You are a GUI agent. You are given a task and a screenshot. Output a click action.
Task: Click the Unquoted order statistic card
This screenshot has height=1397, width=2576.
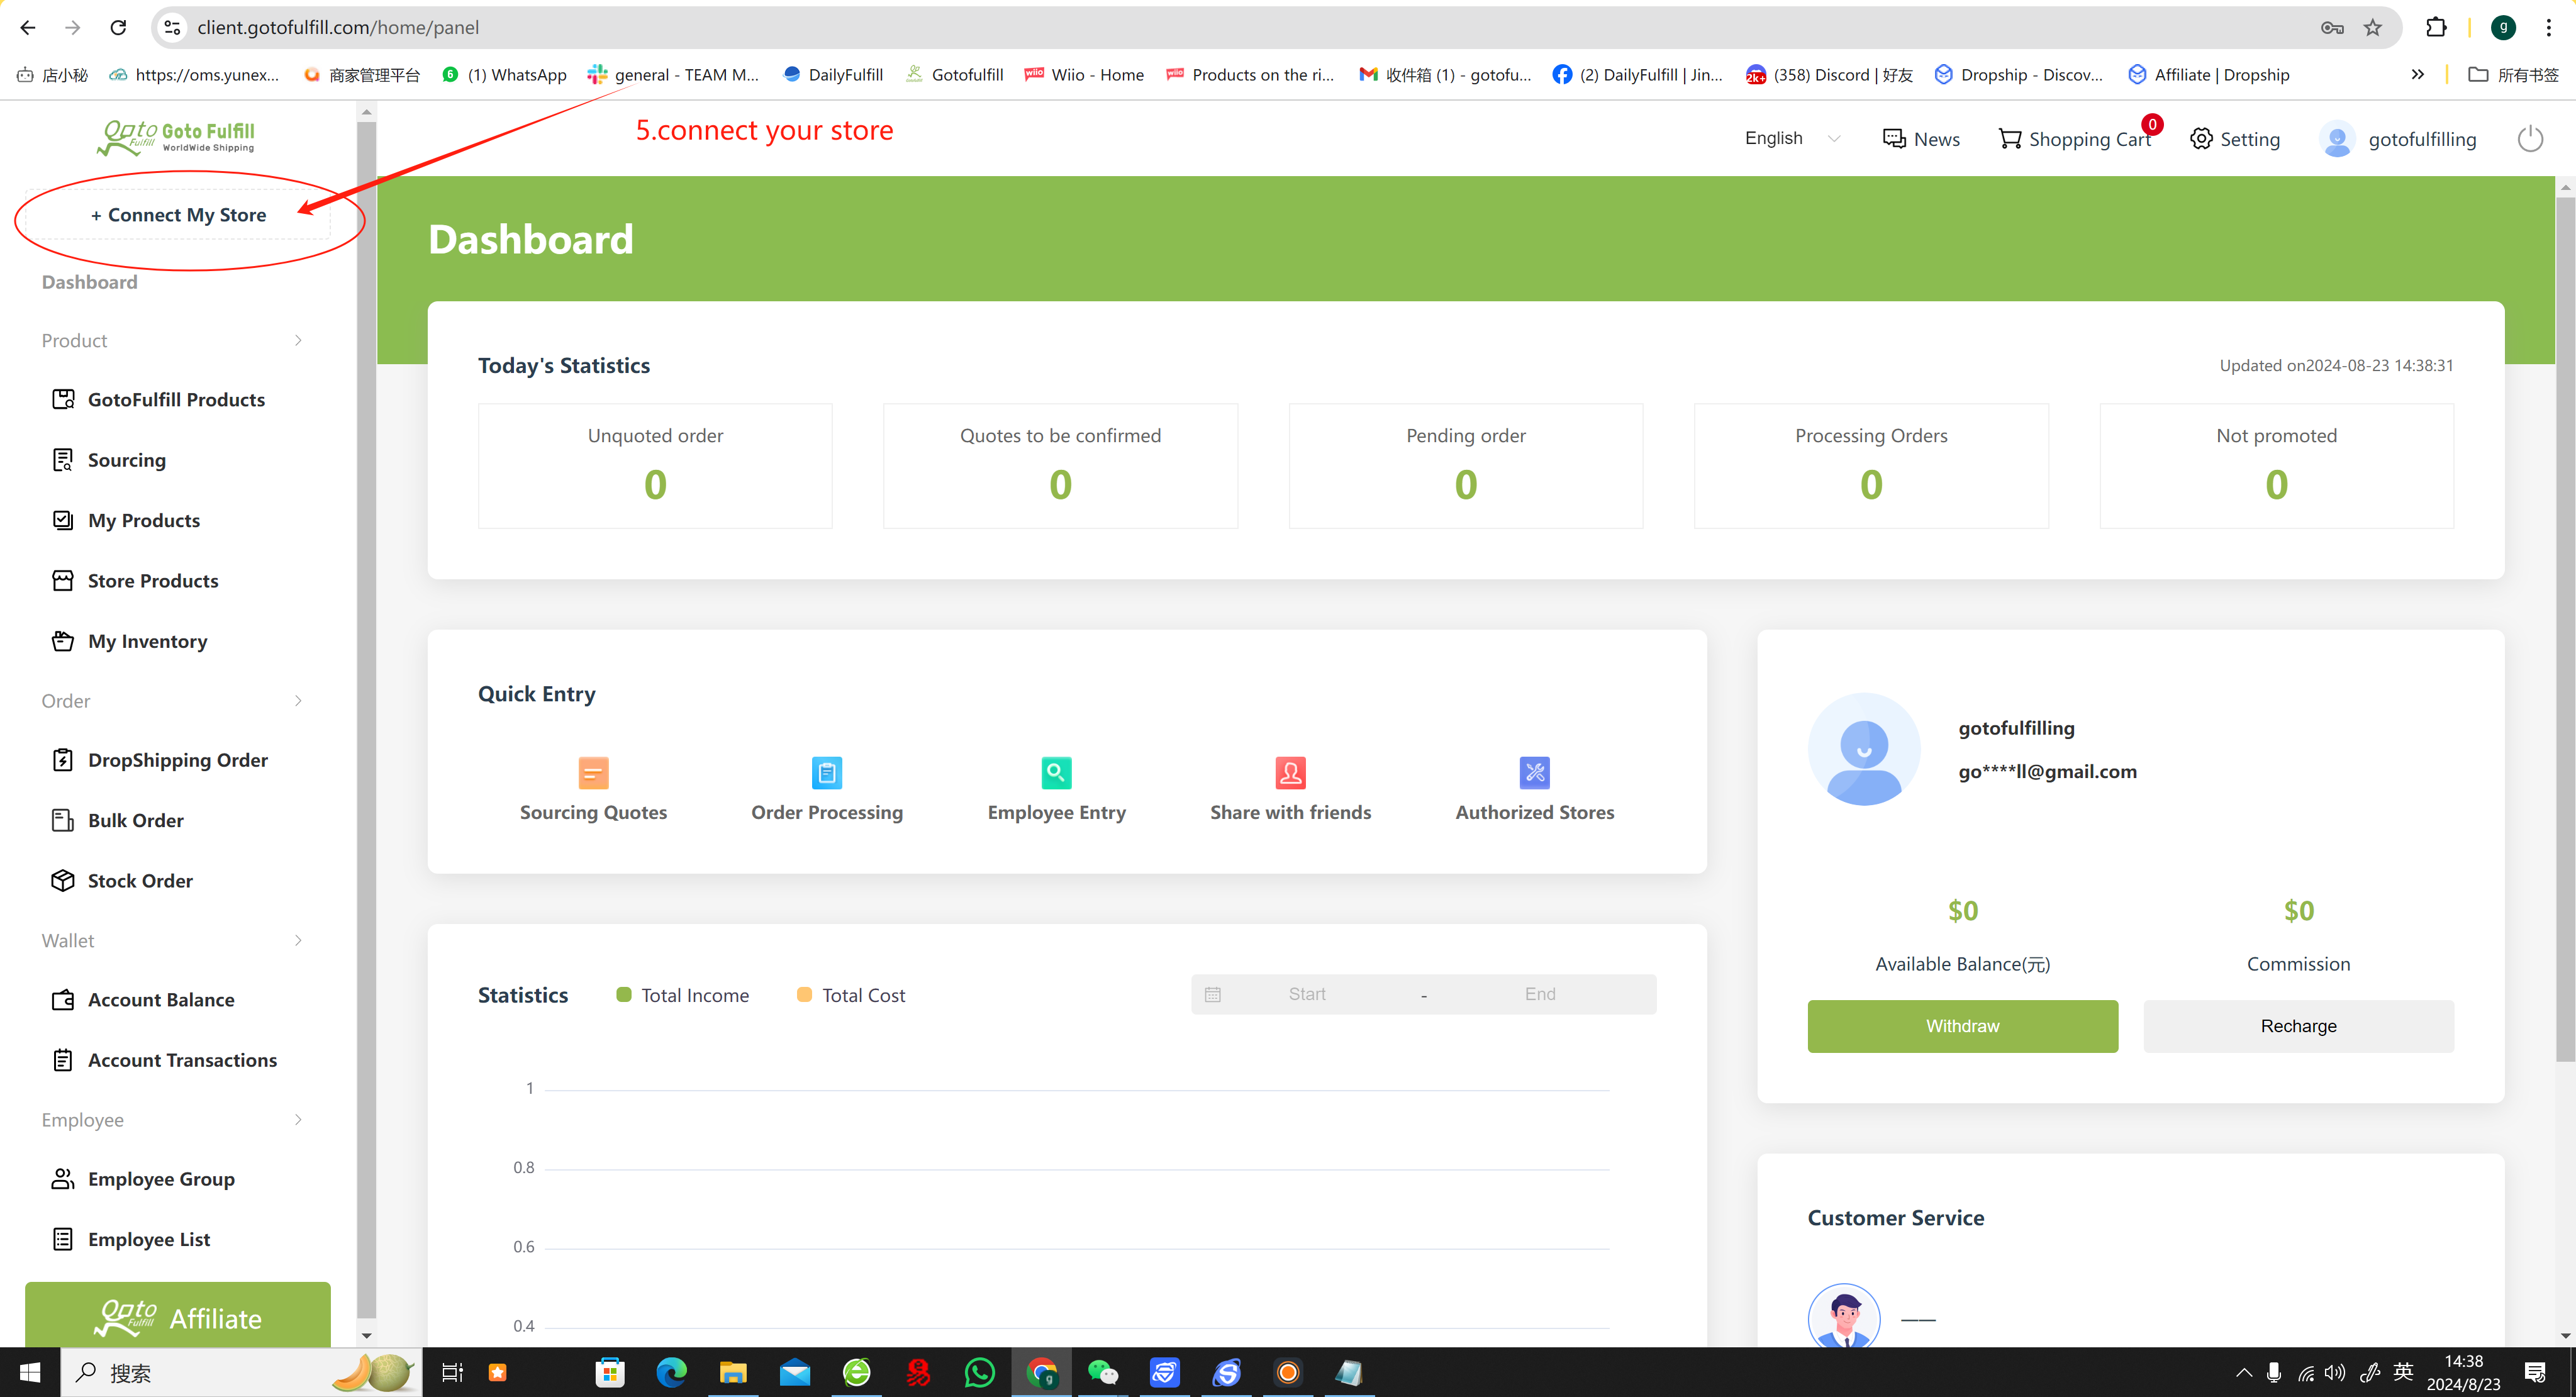tap(655, 466)
